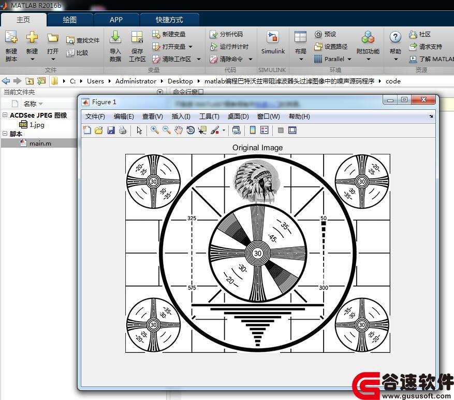Click the Help question mark icon
This screenshot has width=454, height=400.
[395, 37]
